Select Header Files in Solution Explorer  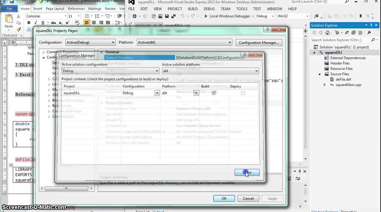pos(340,63)
